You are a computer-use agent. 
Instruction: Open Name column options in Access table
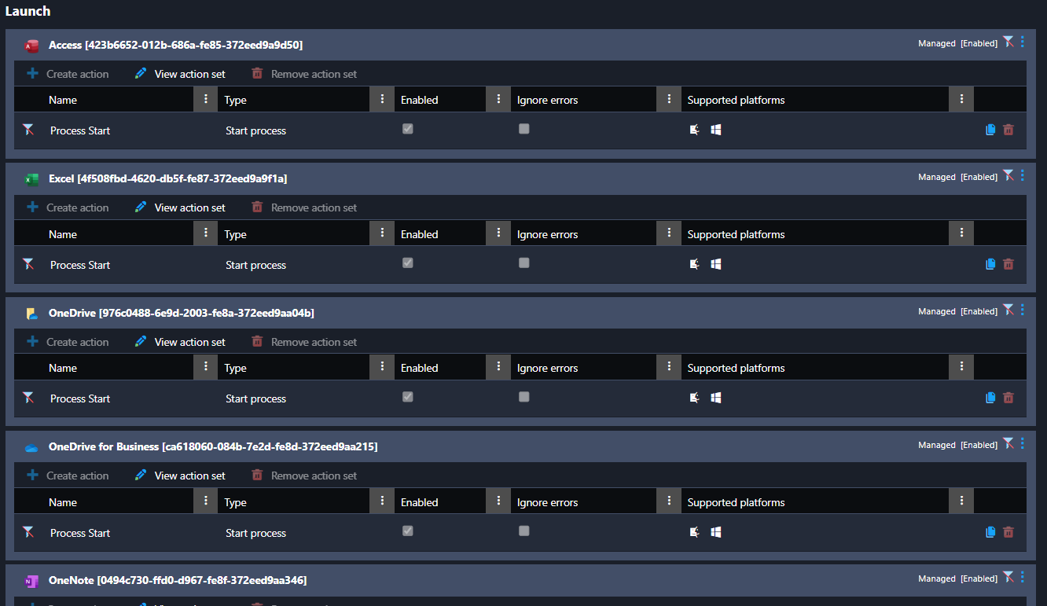point(205,99)
